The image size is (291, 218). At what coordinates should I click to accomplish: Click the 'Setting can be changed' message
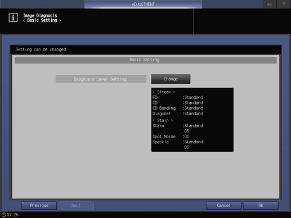pyautogui.click(x=41, y=49)
